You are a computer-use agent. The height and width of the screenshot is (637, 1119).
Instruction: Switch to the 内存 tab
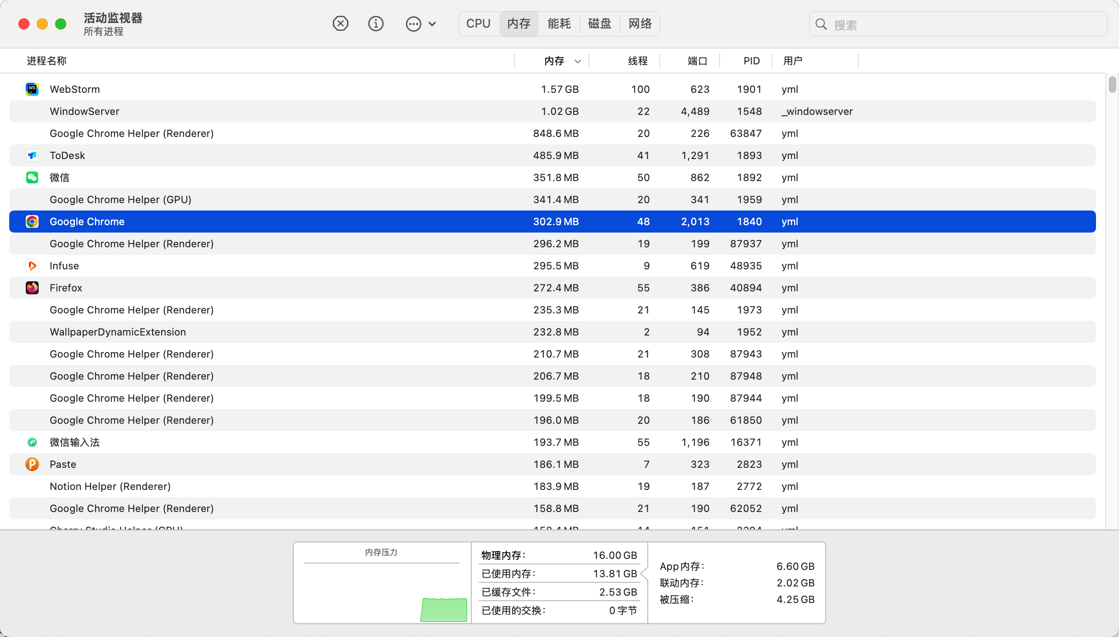click(519, 24)
